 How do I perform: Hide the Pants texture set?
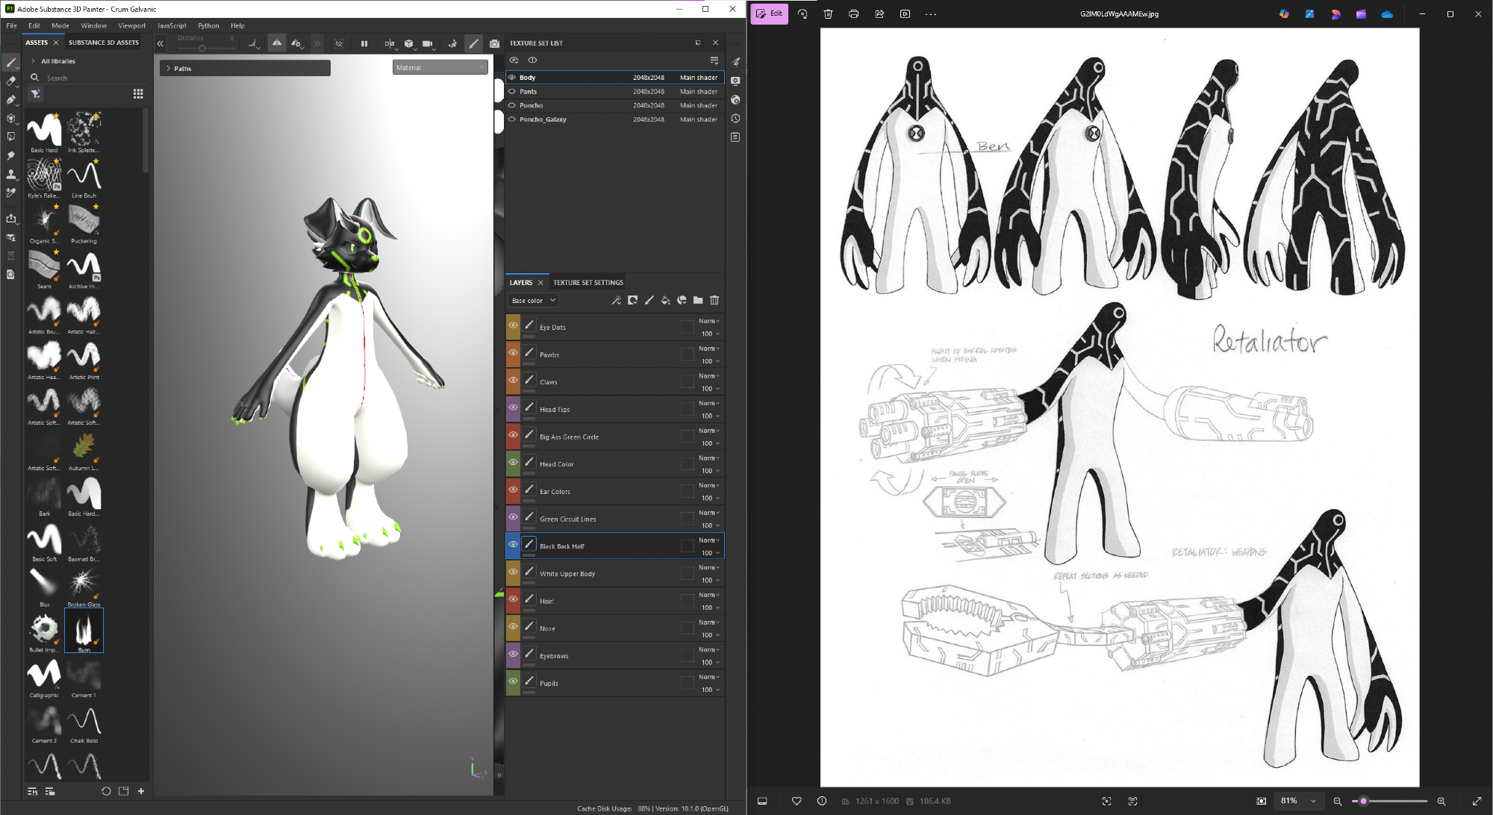[512, 92]
